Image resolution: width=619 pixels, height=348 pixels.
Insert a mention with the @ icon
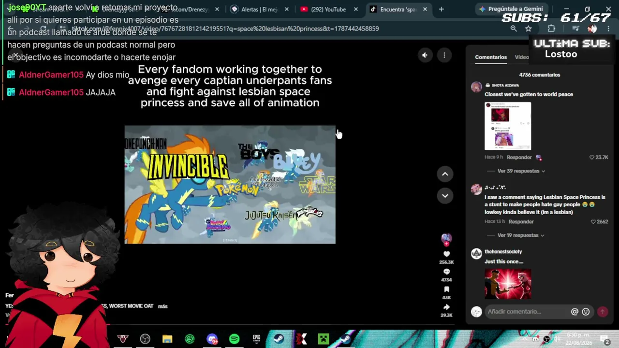pos(575,312)
